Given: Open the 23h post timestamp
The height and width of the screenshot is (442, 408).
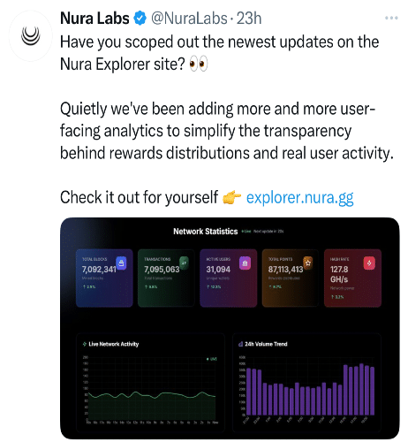Looking at the screenshot, I should [249, 19].
